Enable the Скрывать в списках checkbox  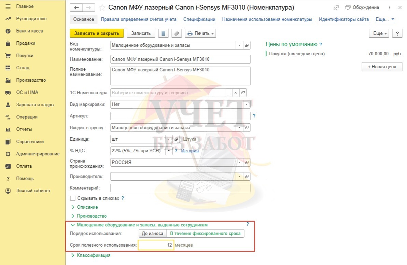pos(72,198)
